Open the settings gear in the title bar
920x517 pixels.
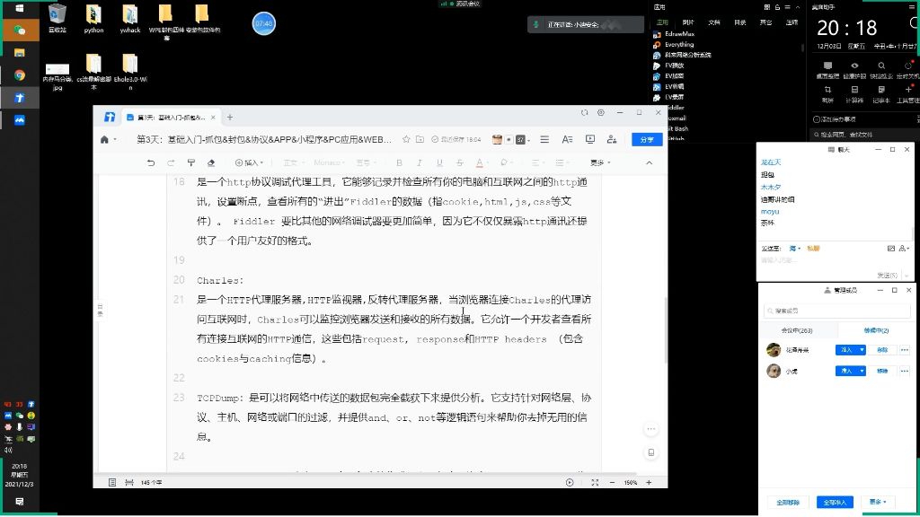(601, 112)
